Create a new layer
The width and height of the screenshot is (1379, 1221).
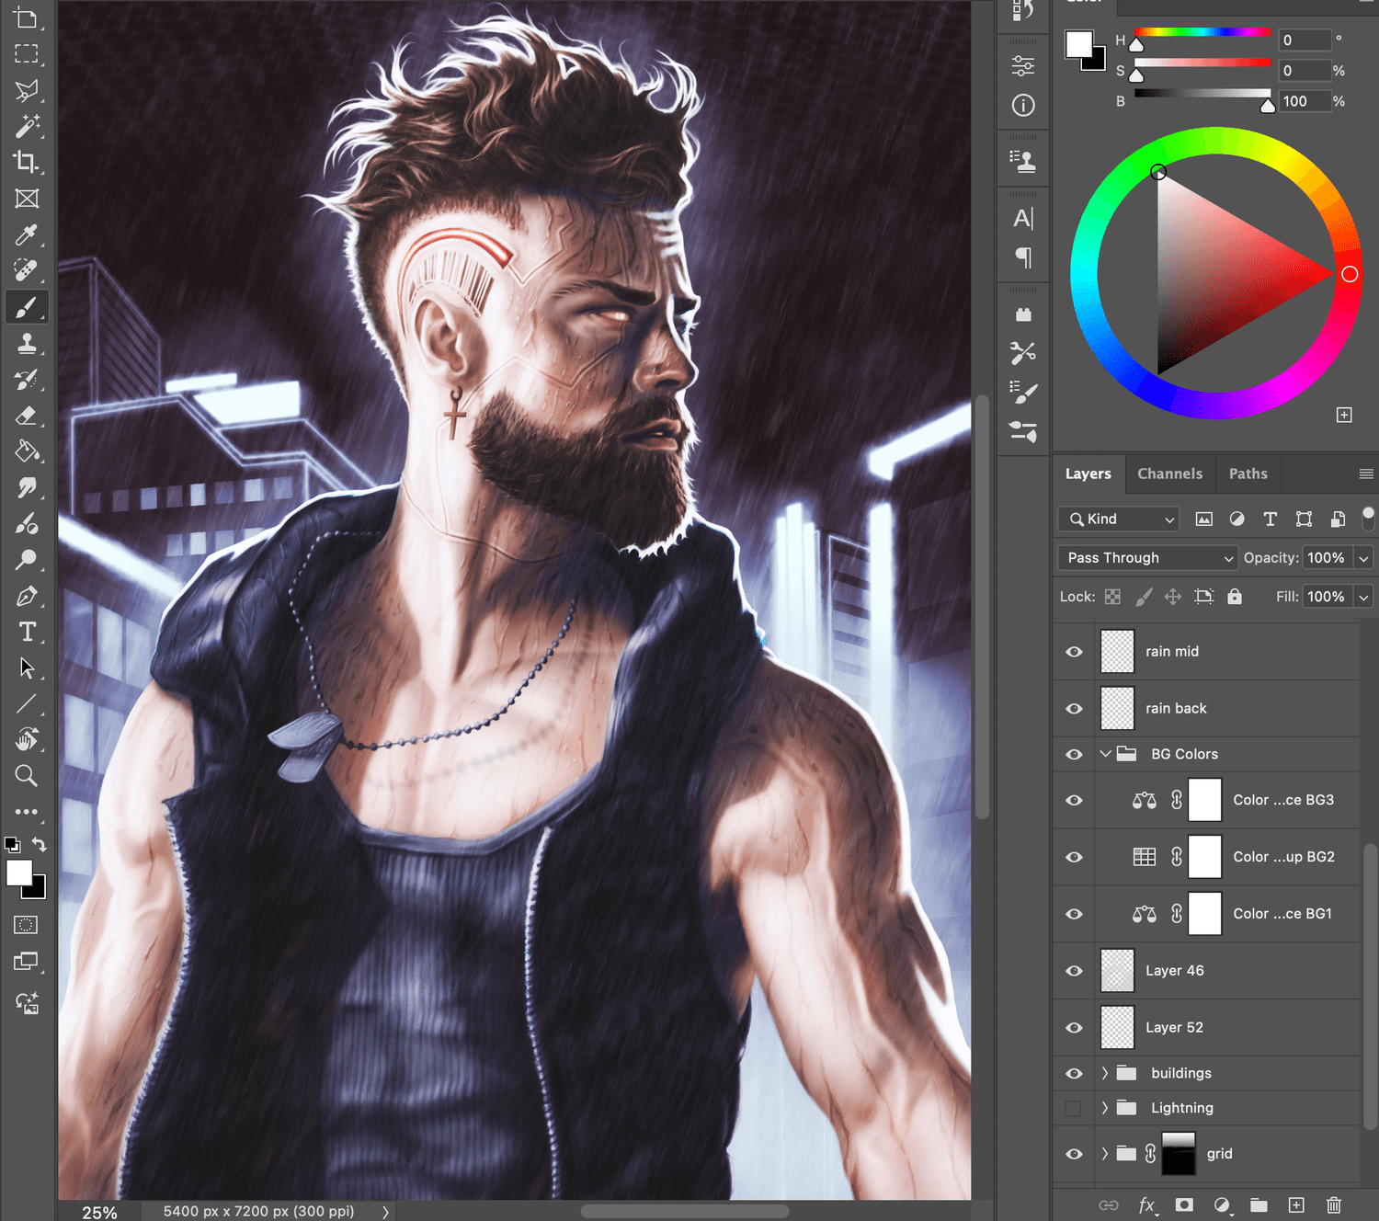pos(1296,1204)
